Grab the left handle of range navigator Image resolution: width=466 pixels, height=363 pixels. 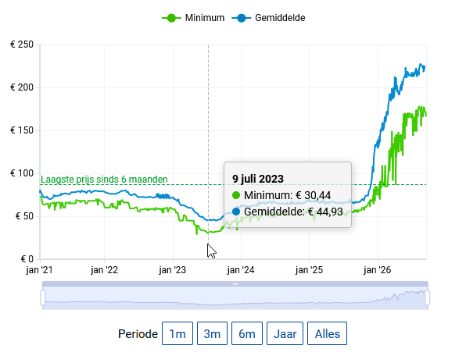point(42,297)
